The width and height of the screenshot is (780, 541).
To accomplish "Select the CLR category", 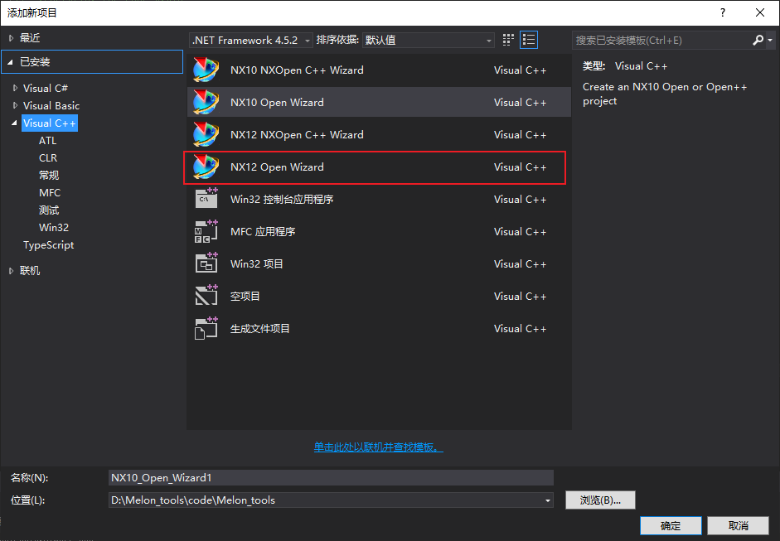I will point(48,158).
